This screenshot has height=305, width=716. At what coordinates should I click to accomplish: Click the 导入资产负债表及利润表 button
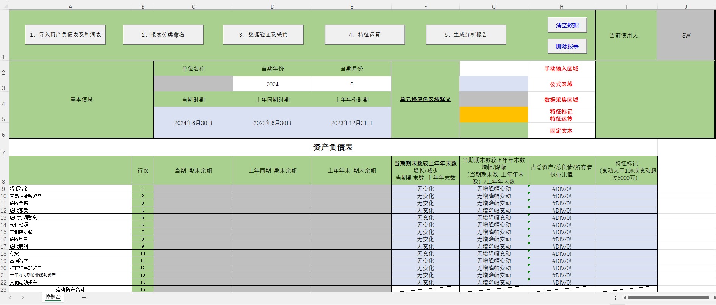65,34
